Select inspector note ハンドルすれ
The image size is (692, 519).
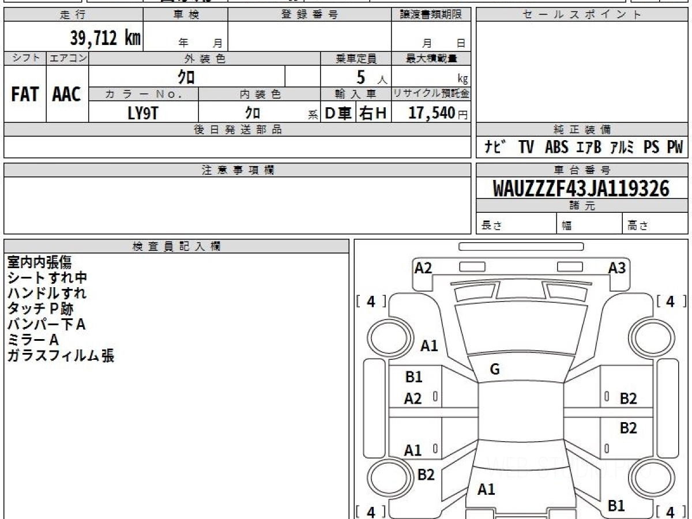[47, 293]
